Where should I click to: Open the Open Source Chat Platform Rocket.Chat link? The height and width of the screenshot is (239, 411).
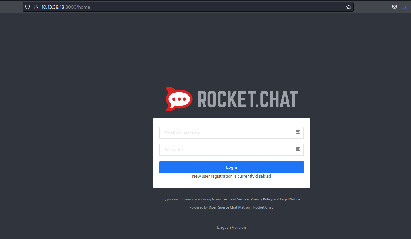[x=241, y=207]
